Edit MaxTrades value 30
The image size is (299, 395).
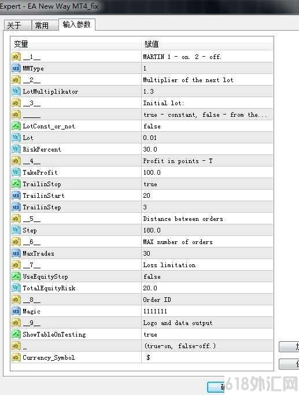[x=207, y=253]
